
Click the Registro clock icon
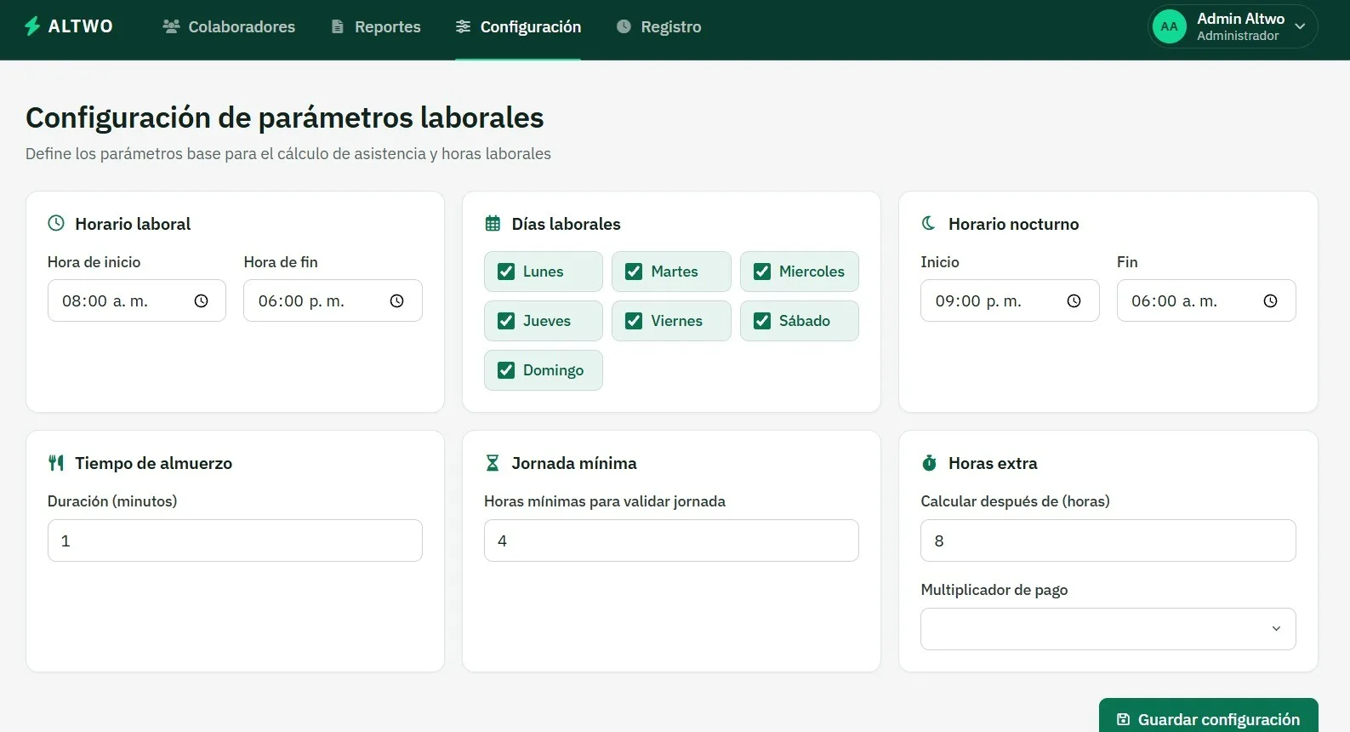pos(624,26)
